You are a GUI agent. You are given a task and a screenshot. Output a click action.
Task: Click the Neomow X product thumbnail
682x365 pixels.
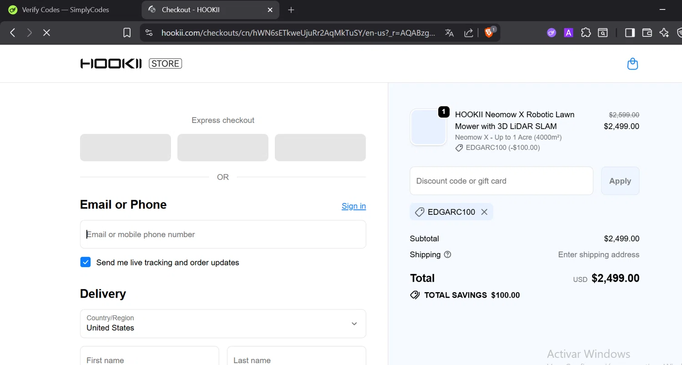(x=428, y=127)
